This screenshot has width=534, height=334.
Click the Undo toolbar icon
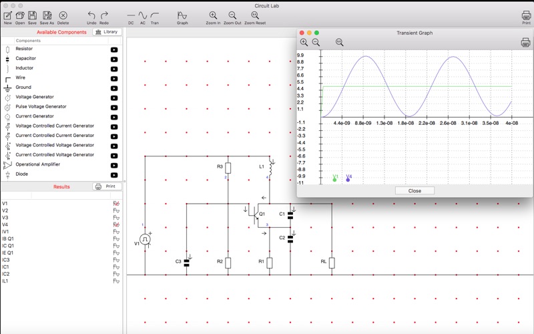click(91, 15)
